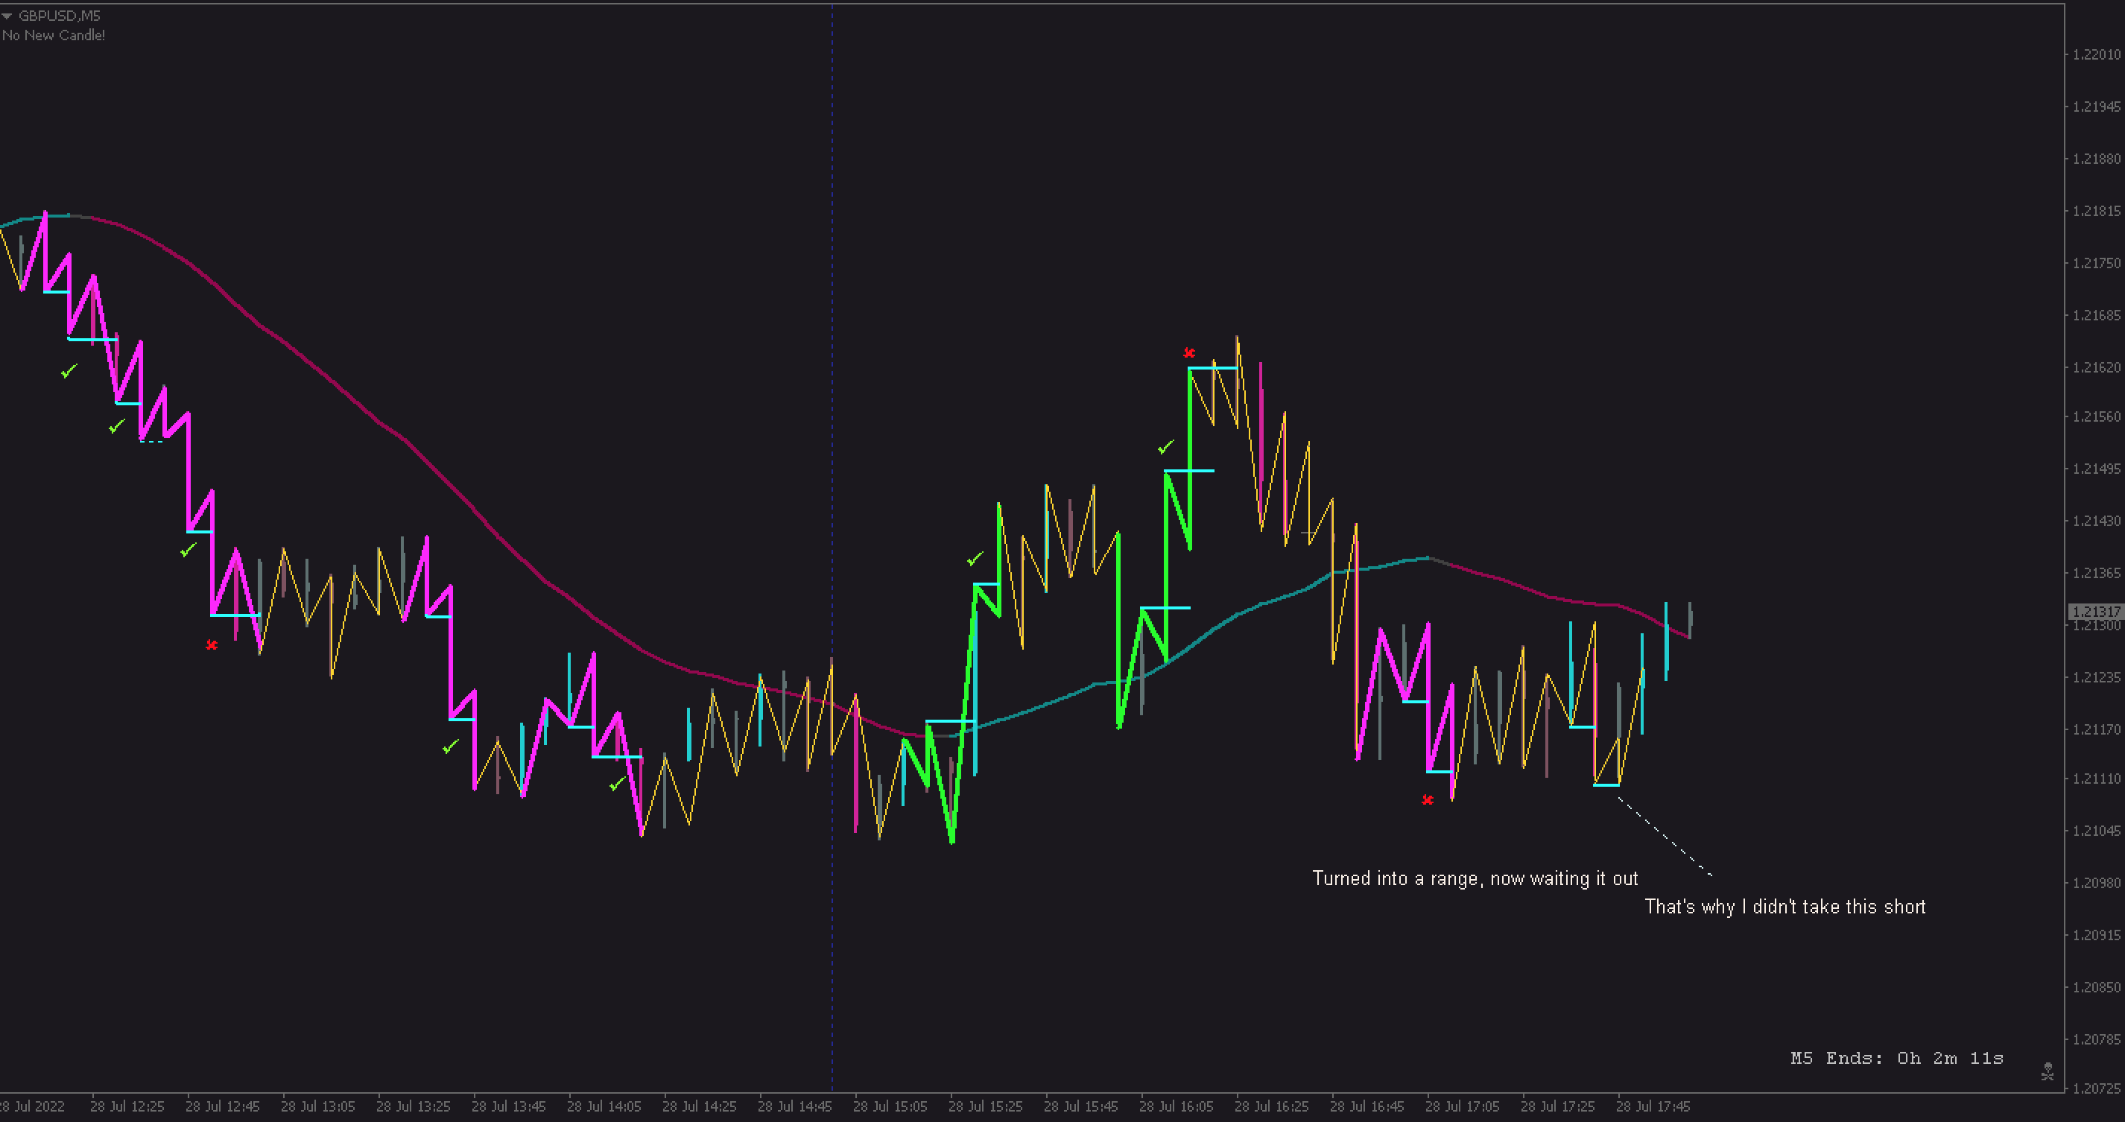The image size is (2125, 1122).
Task: Click the green checkmark below 13:45 low
Action: tap(449, 747)
